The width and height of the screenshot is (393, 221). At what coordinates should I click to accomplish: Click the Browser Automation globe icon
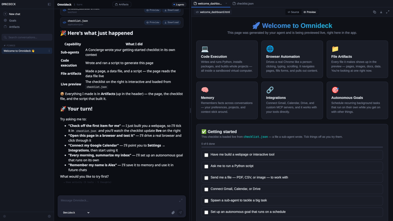pyautogui.click(x=270, y=49)
